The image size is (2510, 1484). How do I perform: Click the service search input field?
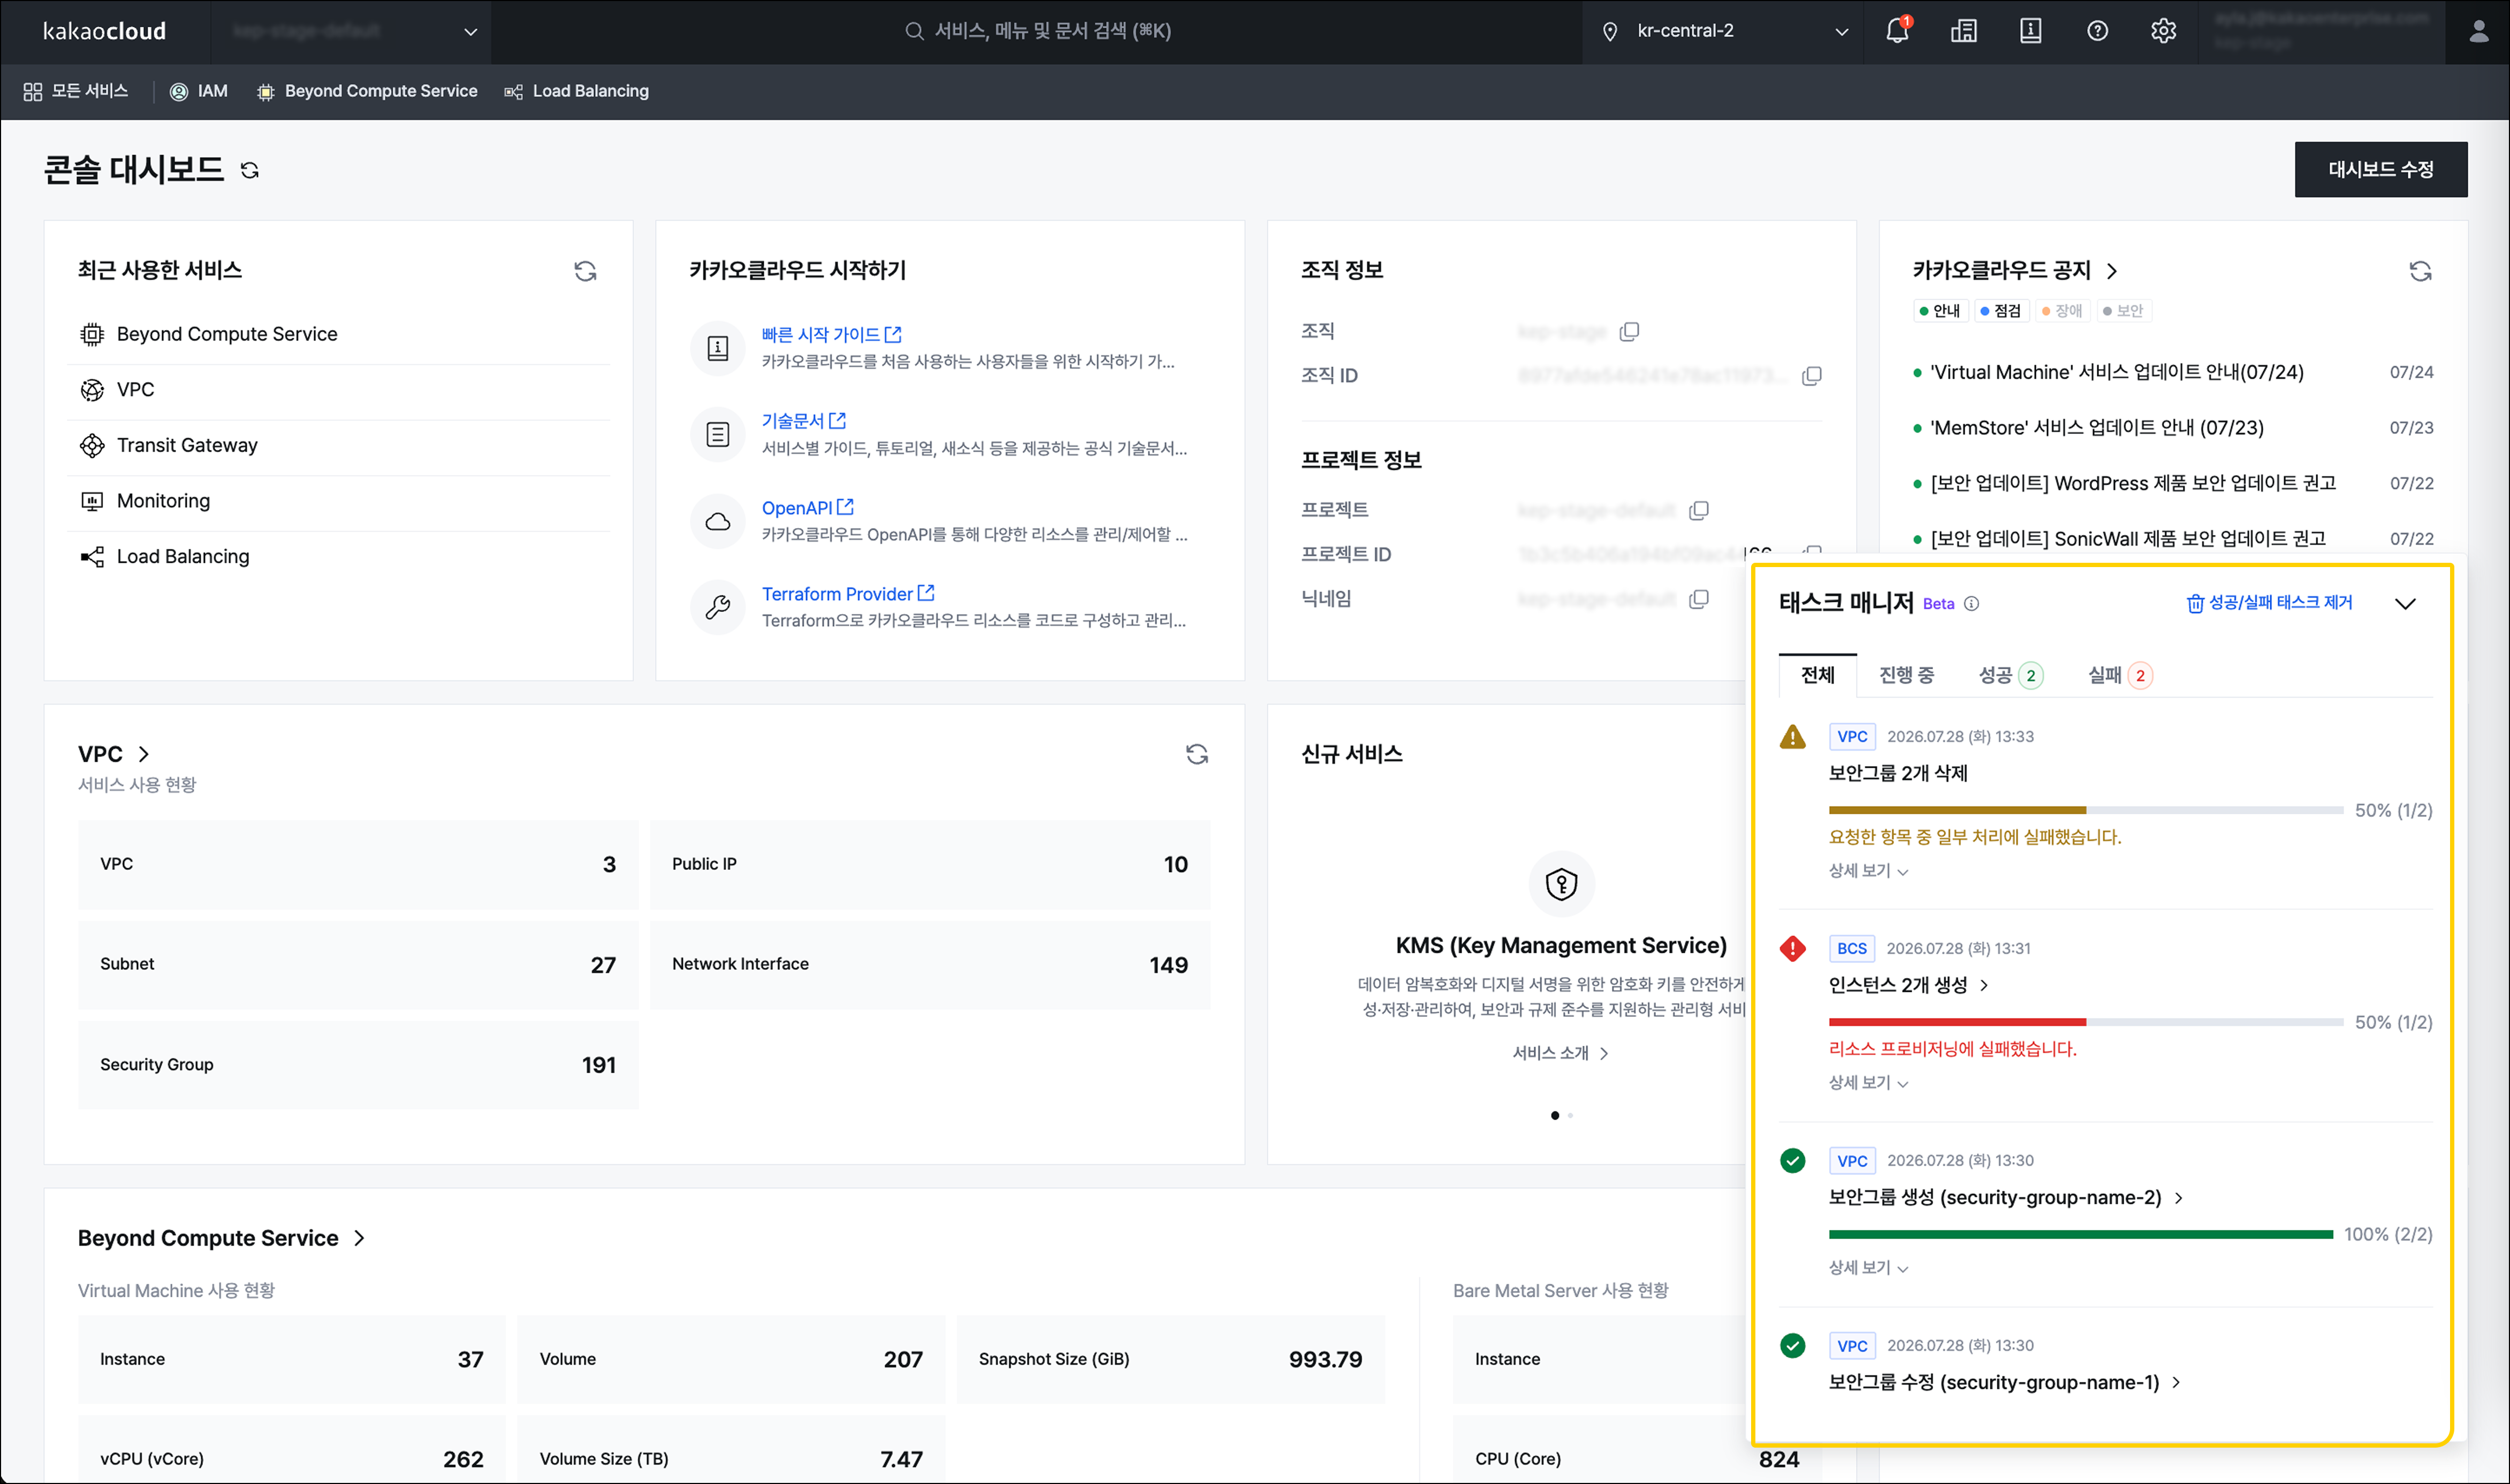click(1037, 32)
